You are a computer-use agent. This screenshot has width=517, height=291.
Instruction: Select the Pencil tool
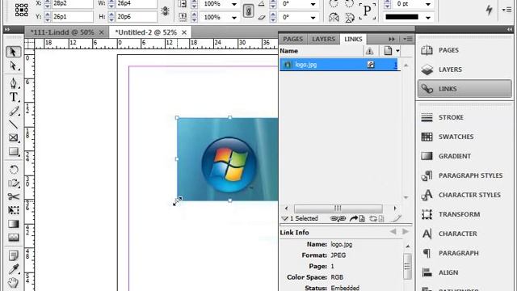point(13,112)
